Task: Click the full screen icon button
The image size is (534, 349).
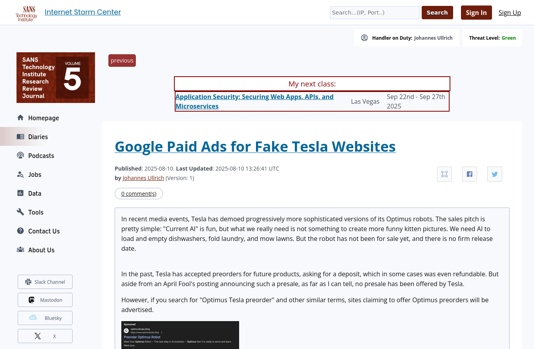Action: click(444, 174)
